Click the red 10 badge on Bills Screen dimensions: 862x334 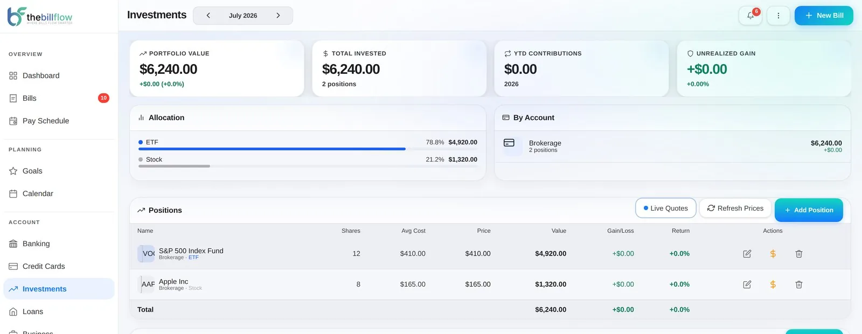(103, 98)
